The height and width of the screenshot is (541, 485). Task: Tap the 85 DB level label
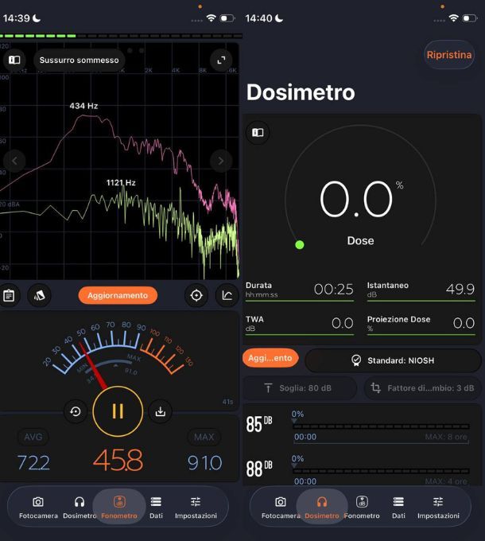(259, 424)
